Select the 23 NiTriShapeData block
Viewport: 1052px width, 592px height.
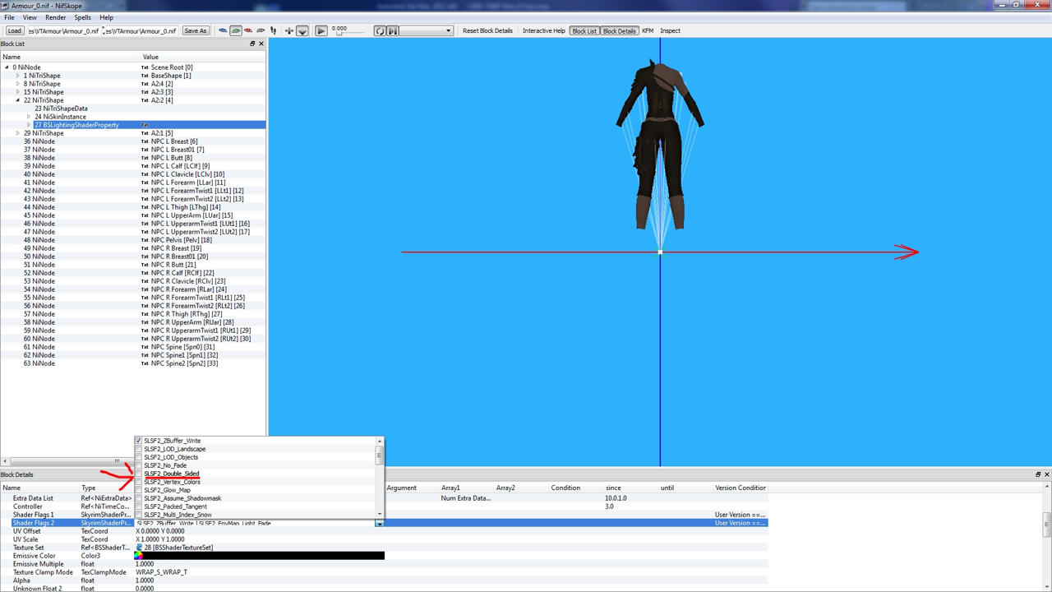pos(61,109)
